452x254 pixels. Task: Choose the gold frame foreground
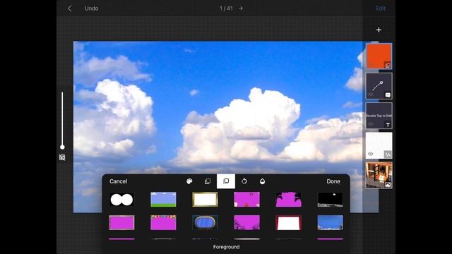pos(205,200)
